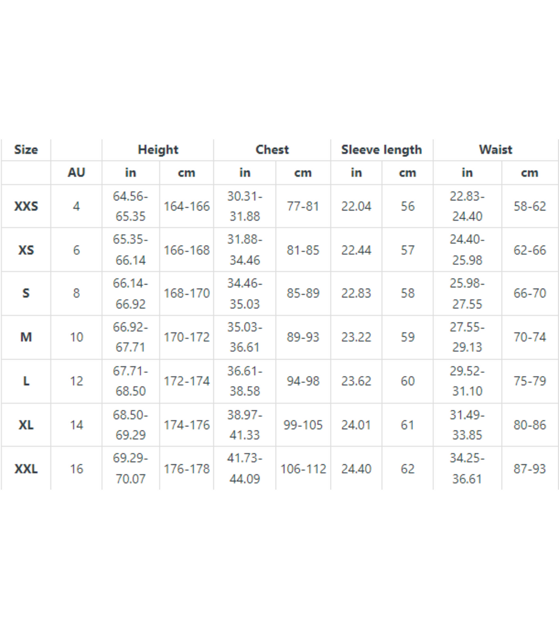Click the 22.04 sleeve length cell
Screen dimensions: 559x629
pos(356,206)
